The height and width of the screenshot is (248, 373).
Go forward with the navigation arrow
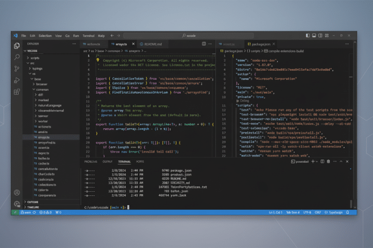118,36
